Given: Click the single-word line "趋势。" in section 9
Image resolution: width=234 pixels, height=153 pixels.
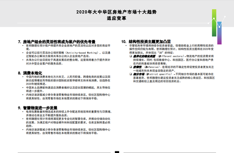Looking at the screenshot, I should [x=29, y=126].
